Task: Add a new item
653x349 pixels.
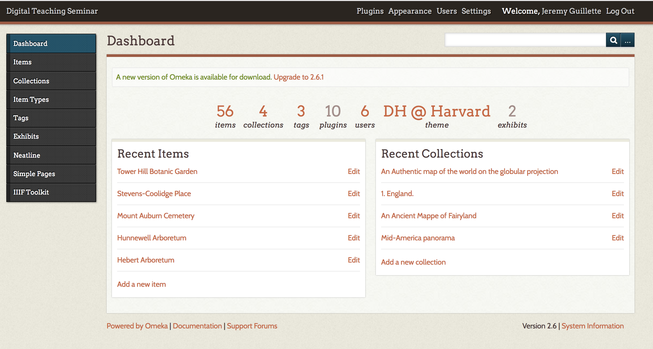Action: coord(141,284)
